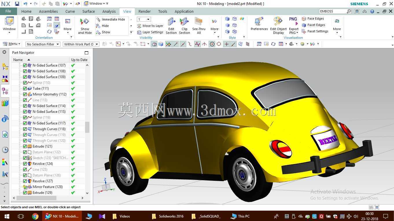
Task: Open the Assembly Navigator sidebar tab
Action: (5, 67)
